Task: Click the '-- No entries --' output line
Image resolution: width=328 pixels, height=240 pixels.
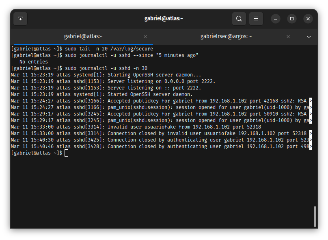Action: tap(34, 62)
